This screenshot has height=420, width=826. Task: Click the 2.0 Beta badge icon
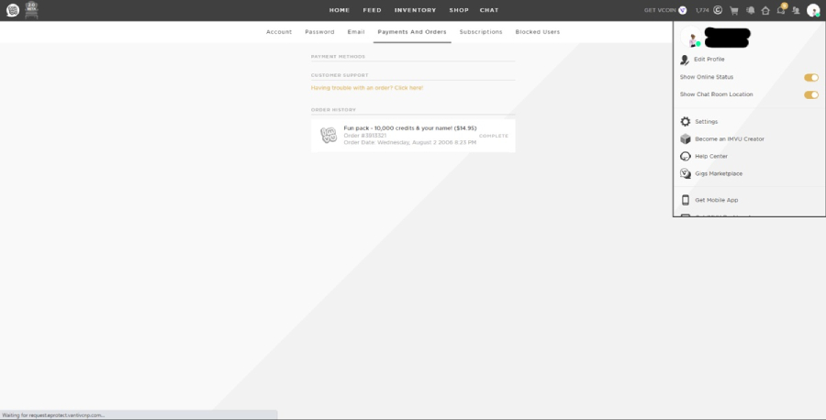[31, 10]
